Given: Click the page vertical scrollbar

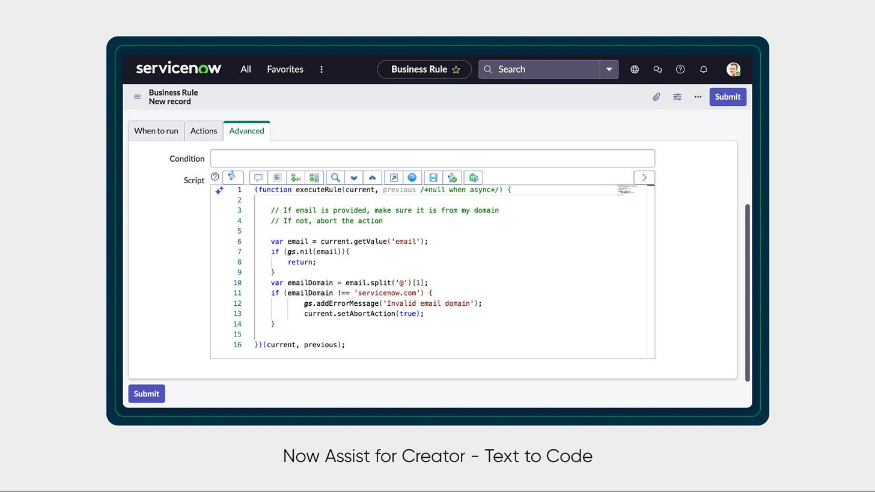Looking at the screenshot, I should [x=748, y=292].
